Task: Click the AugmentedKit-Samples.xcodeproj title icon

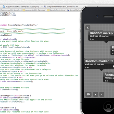Action: click(x=4, y=7)
